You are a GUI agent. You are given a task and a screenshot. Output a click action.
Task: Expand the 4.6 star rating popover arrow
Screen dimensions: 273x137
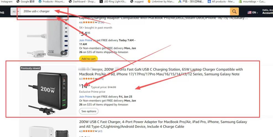pos(96,22)
